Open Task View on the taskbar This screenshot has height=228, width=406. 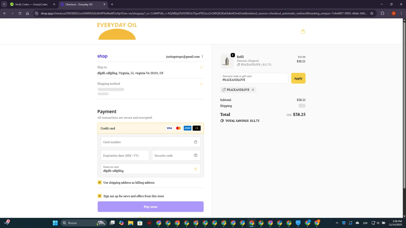[112, 223]
